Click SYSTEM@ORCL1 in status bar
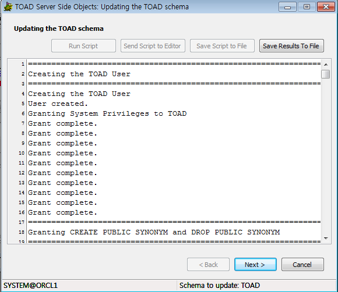 30,286
